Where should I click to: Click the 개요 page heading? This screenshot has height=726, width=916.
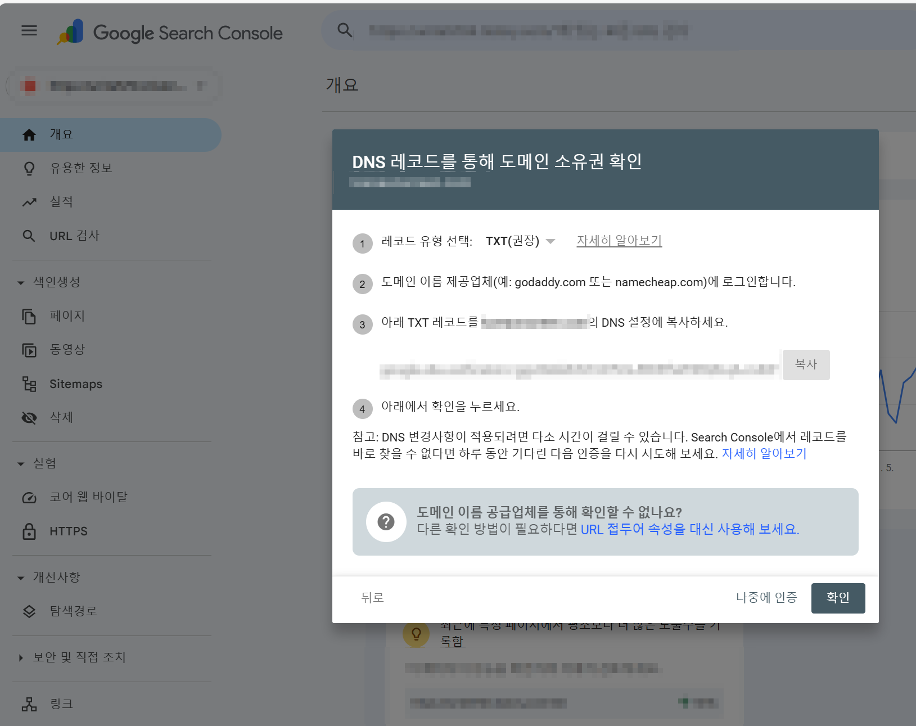click(x=342, y=85)
